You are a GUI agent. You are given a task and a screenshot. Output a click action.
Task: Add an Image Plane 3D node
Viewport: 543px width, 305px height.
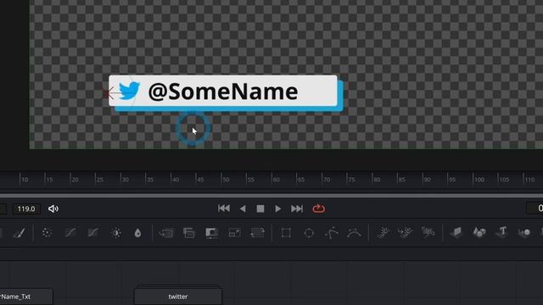tap(456, 233)
